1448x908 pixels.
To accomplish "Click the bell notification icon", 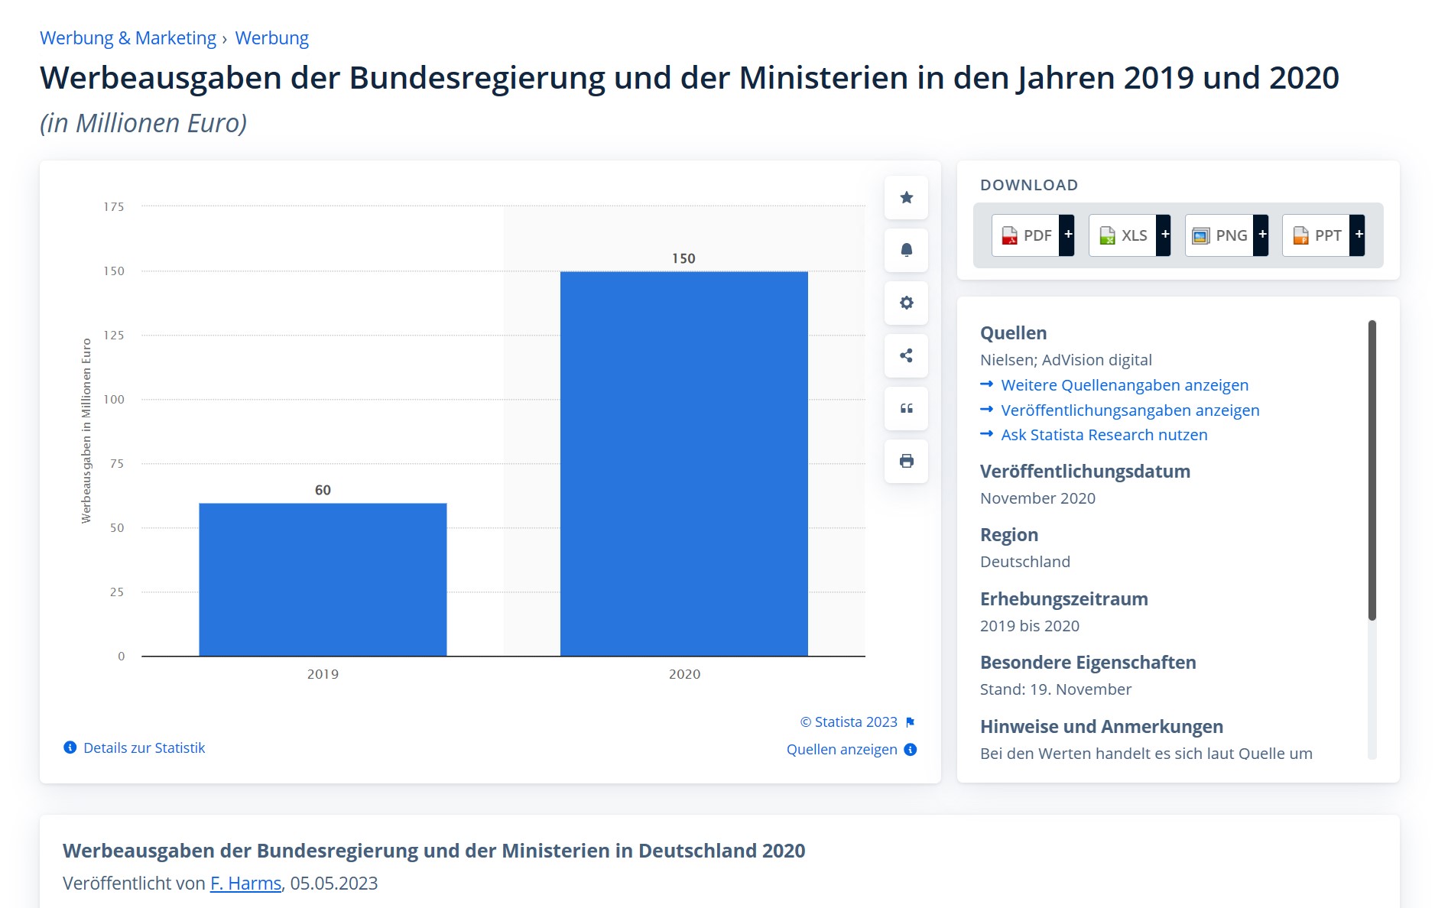I will click(906, 251).
